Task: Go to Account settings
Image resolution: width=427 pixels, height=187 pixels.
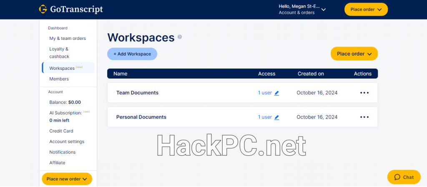Action: 67,141
